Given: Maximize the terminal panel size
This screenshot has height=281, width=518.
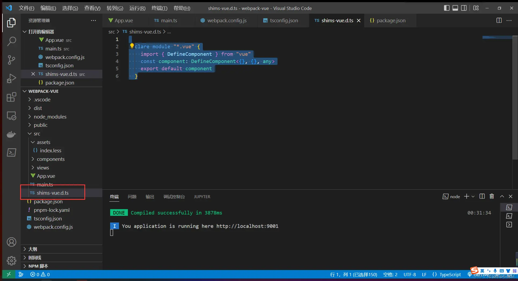Looking at the screenshot, I should 502,196.
